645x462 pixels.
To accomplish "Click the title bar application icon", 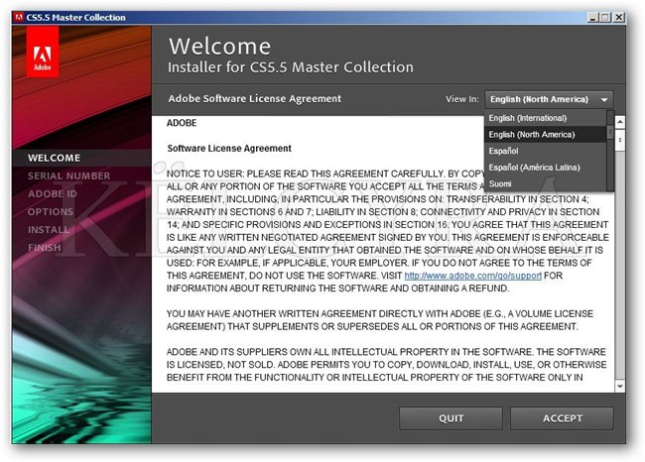I will (19, 17).
